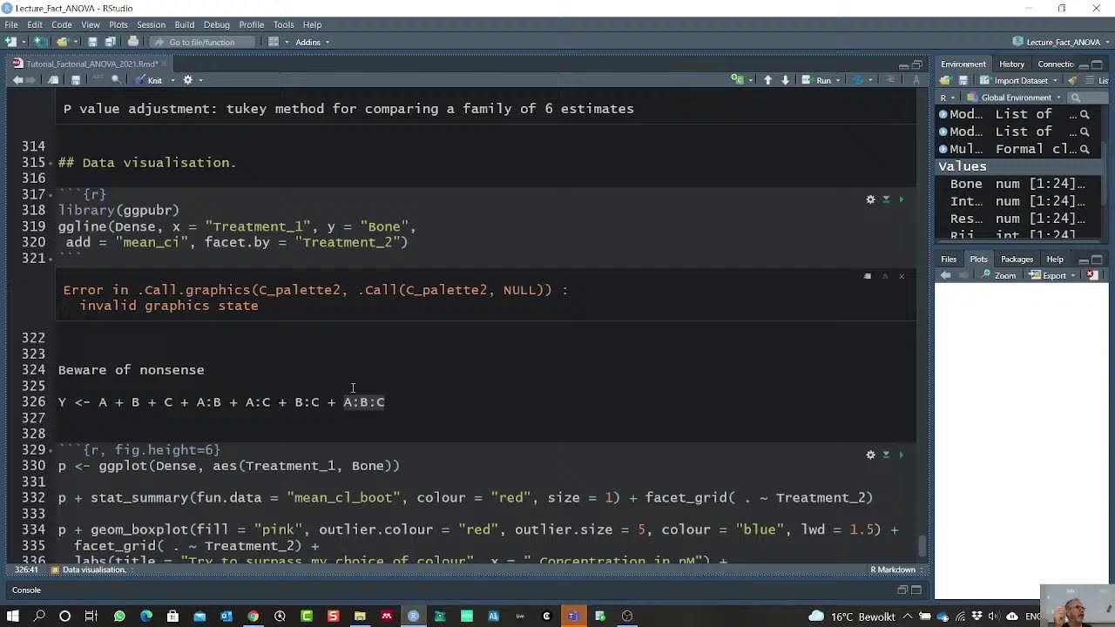Viewport: 1115px width, 627px height.
Task: Open WhatsApp from the taskbar
Action: pos(119,616)
